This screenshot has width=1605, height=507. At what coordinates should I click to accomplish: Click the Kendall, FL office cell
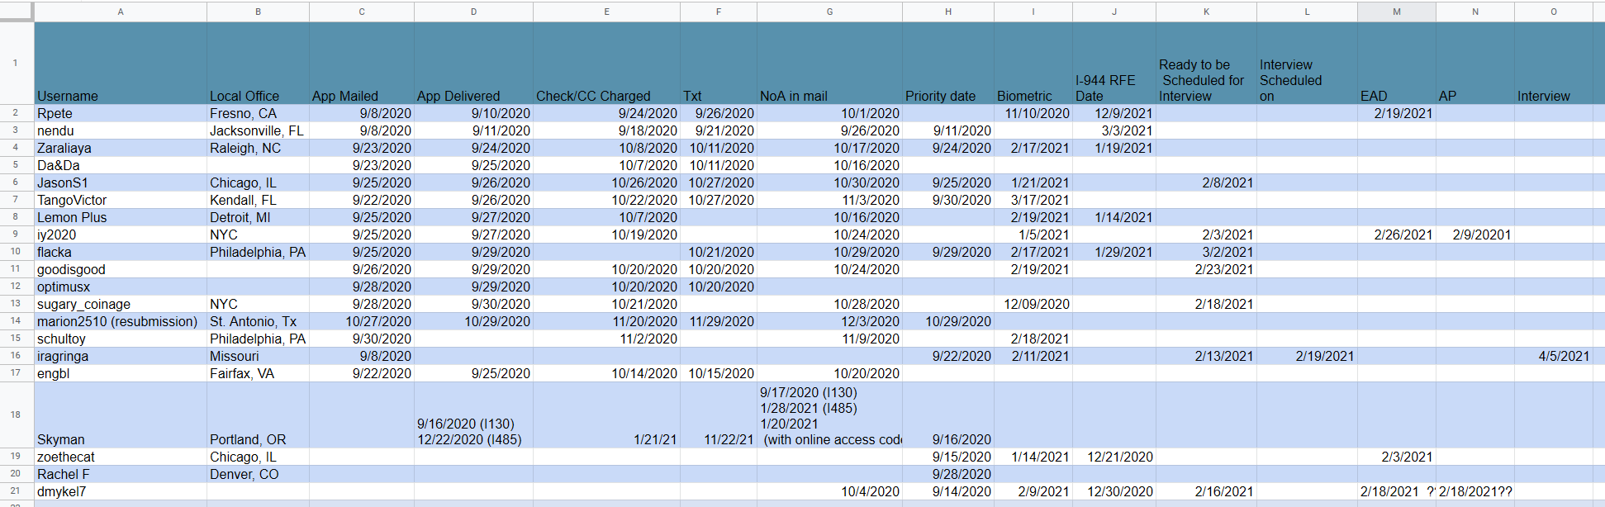tap(258, 200)
